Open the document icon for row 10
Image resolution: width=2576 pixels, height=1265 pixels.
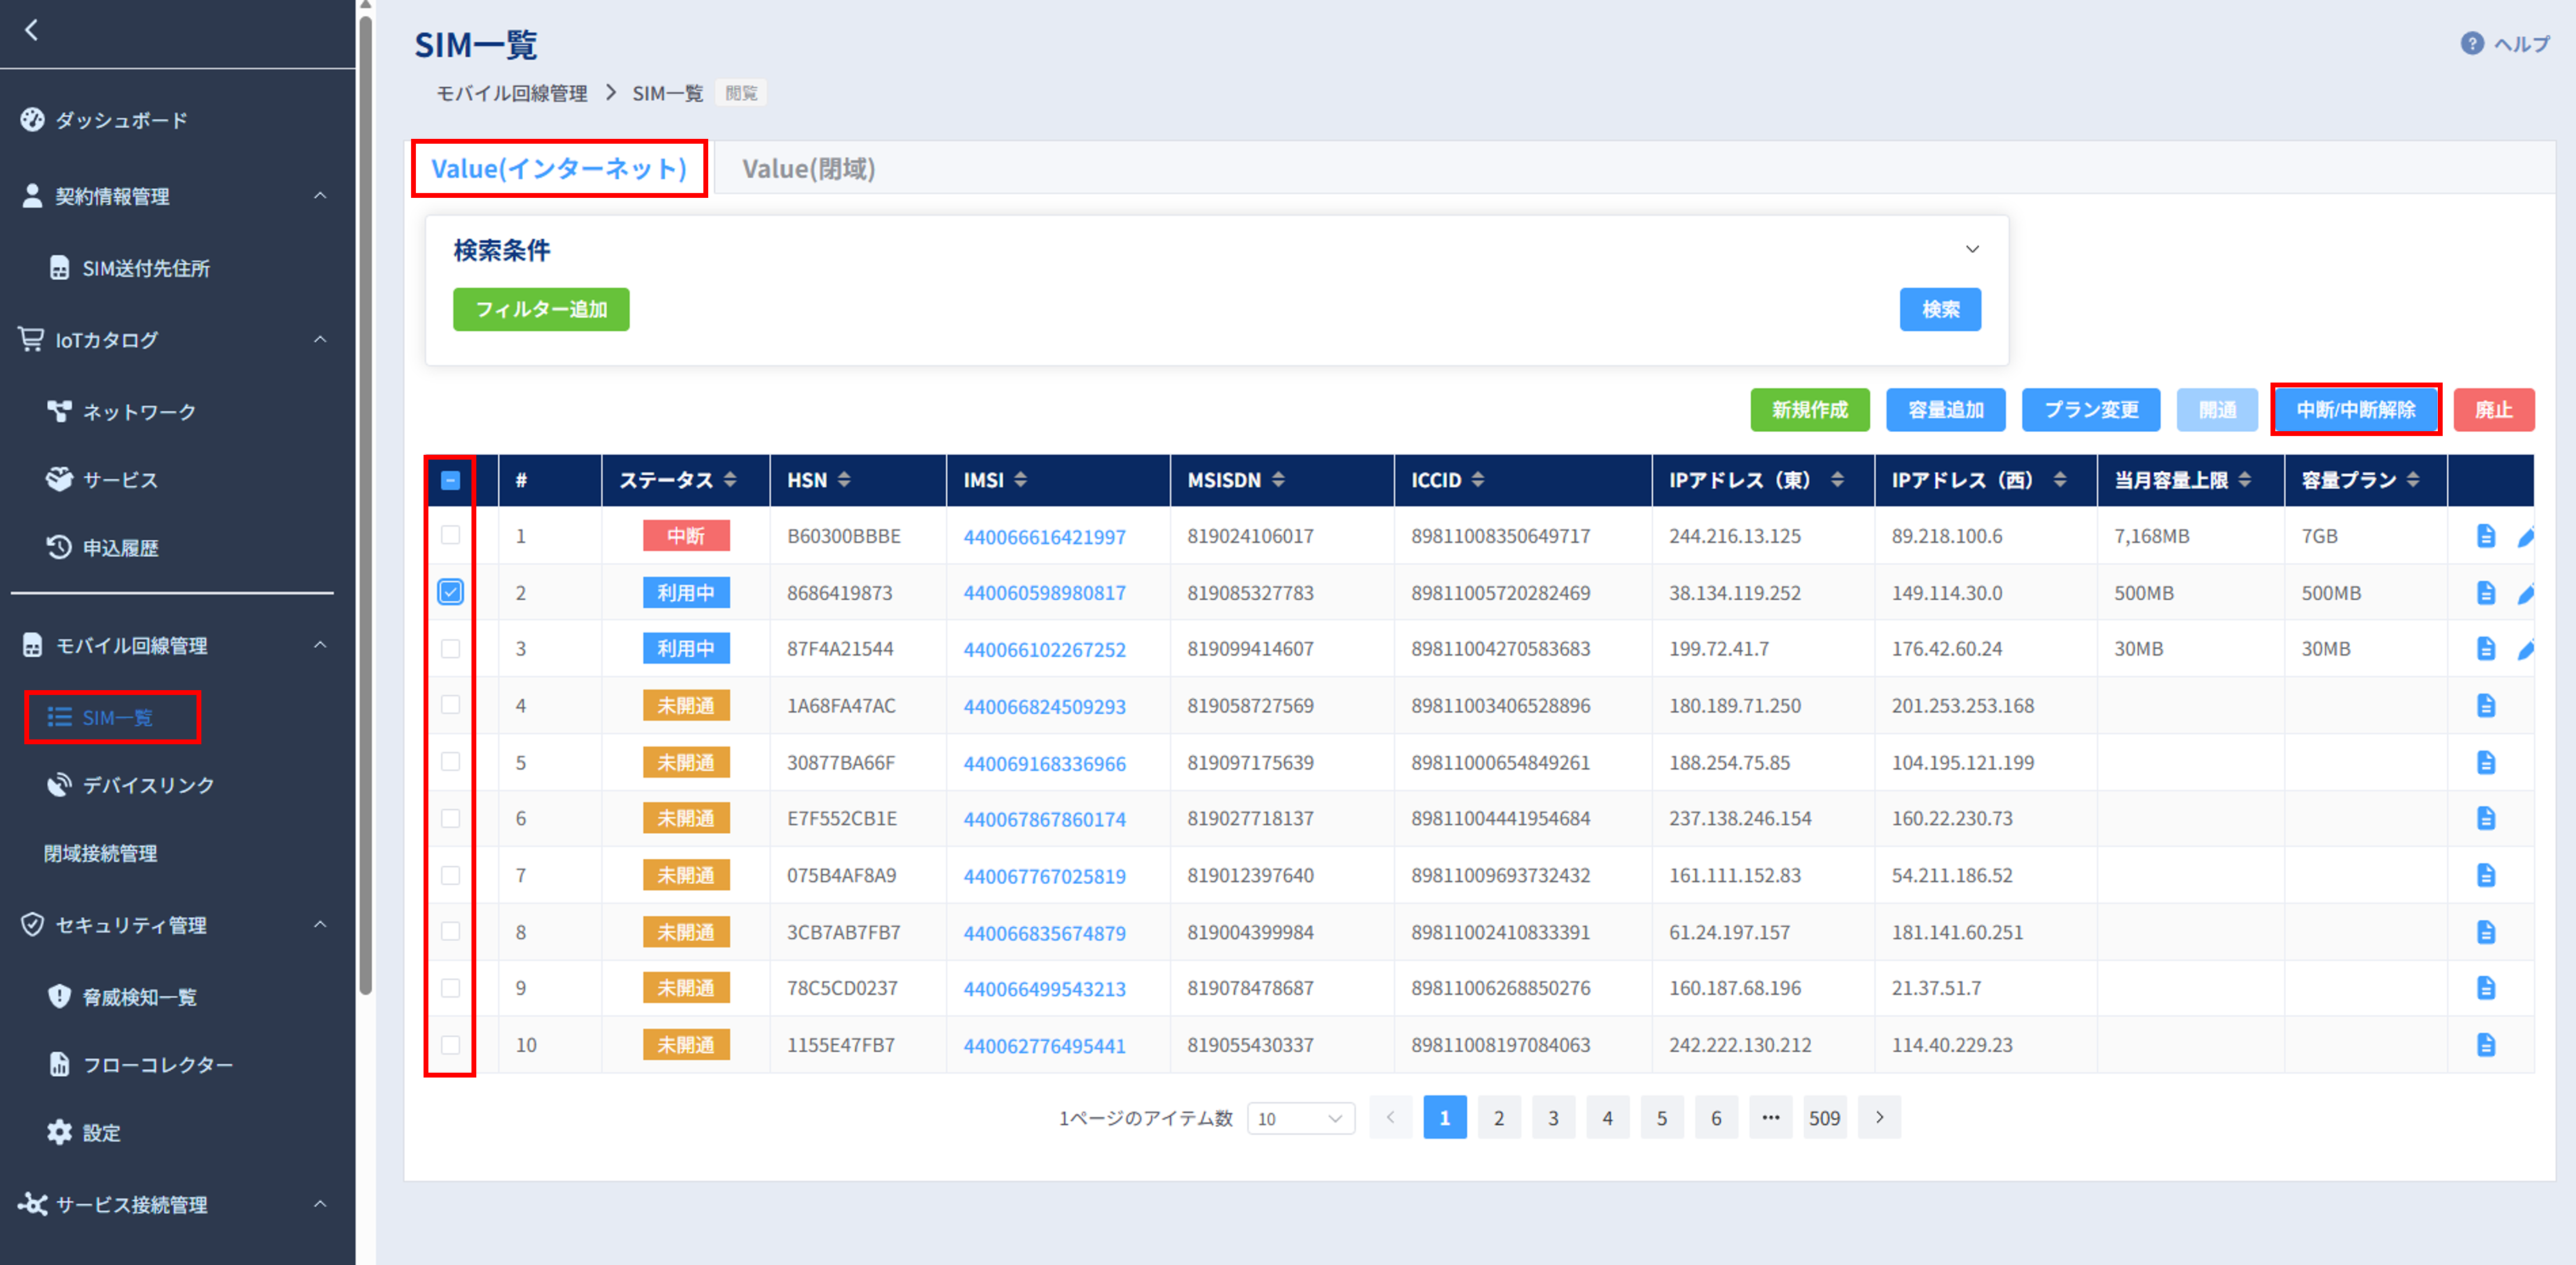coord(2485,1045)
